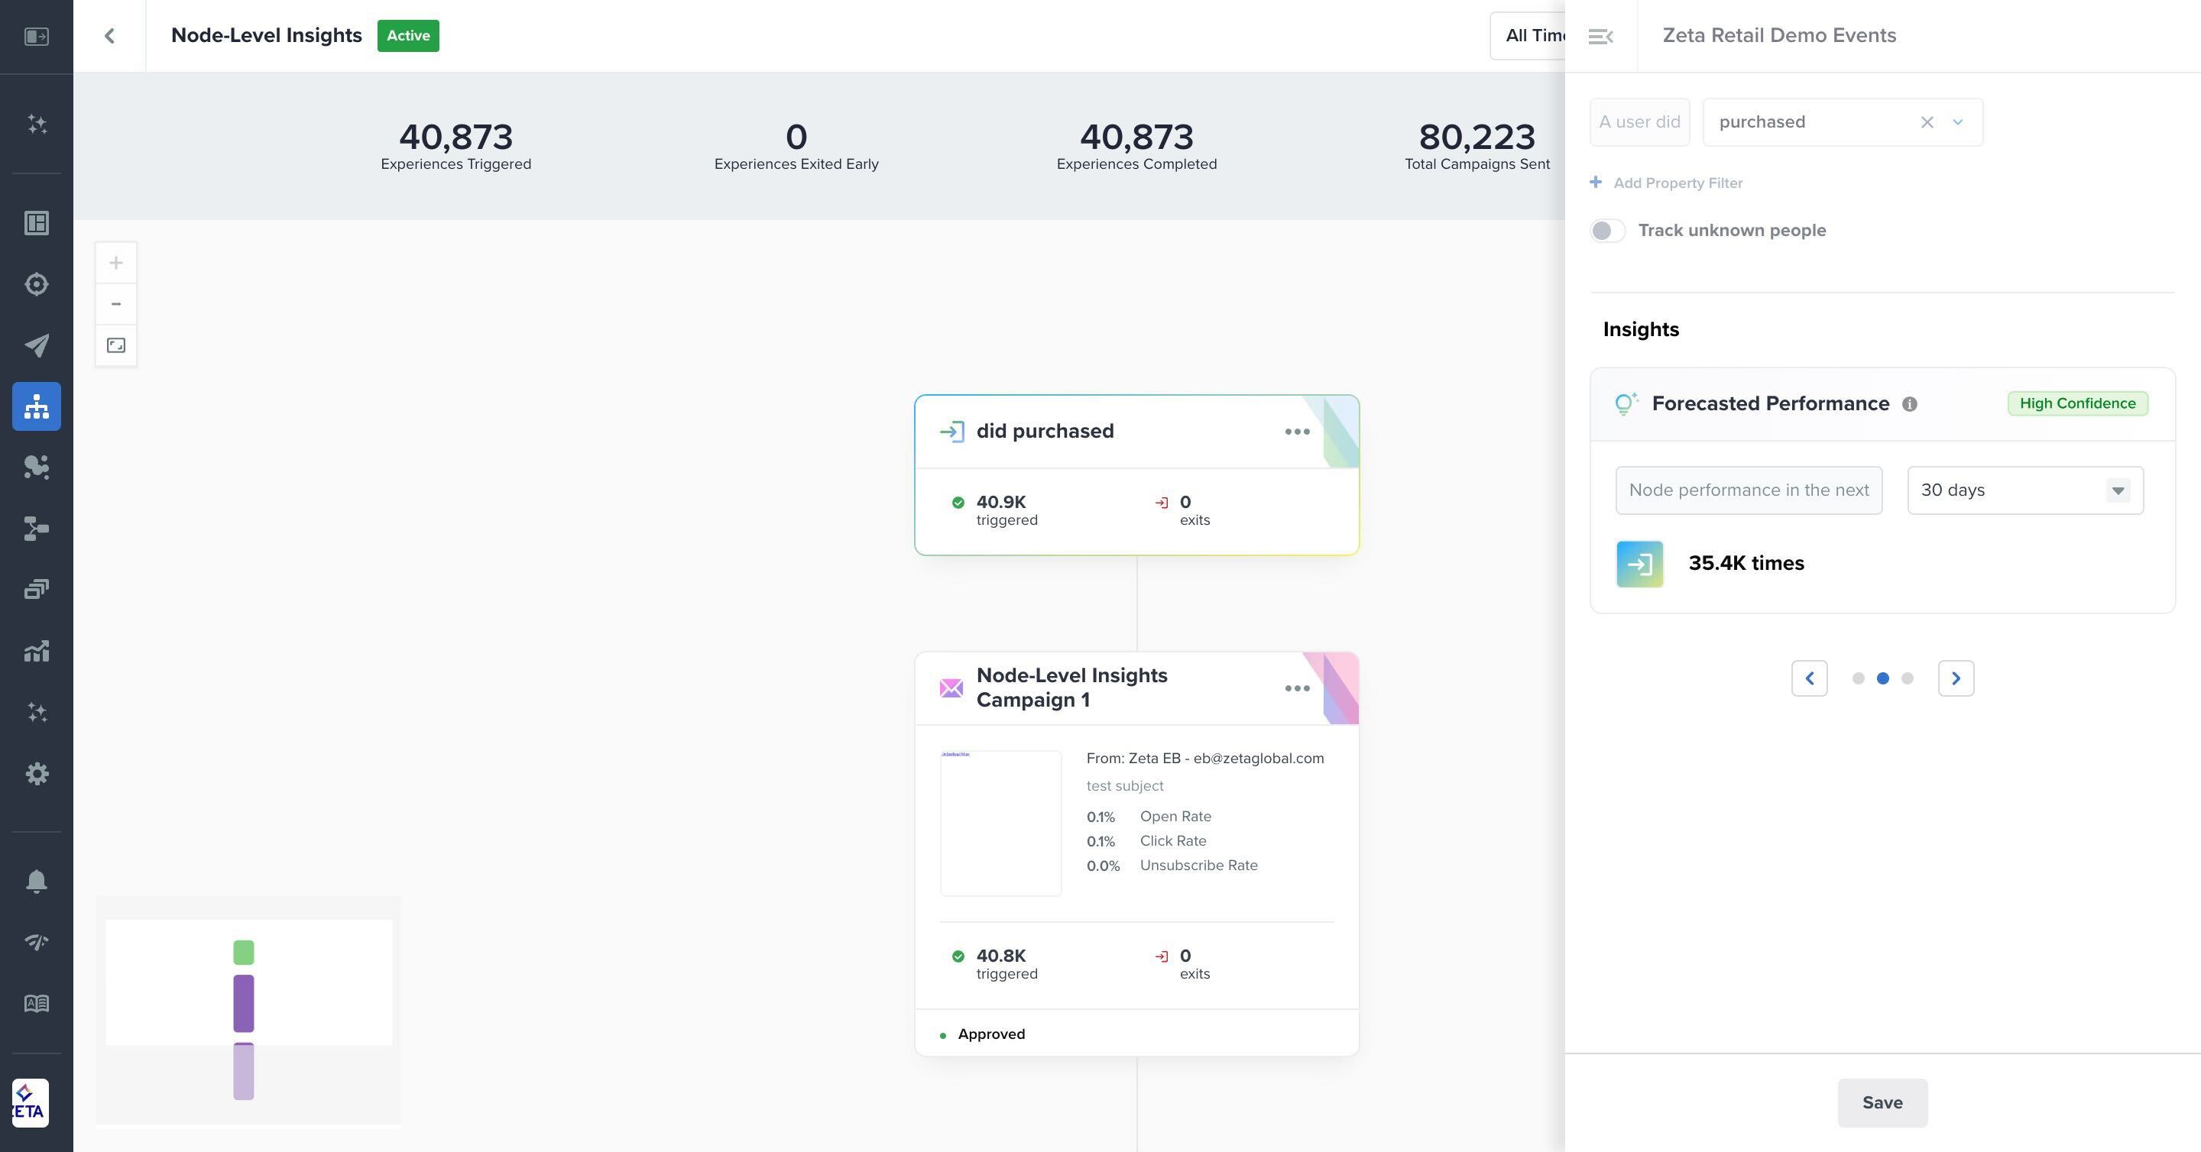The width and height of the screenshot is (2201, 1152).
Task: Clear the purchased event selection
Action: [1927, 122]
